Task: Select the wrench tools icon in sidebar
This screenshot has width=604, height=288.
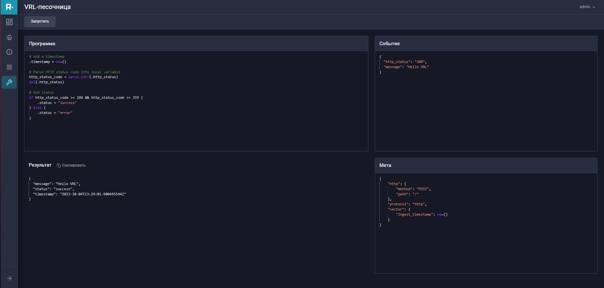Action: 9,82
